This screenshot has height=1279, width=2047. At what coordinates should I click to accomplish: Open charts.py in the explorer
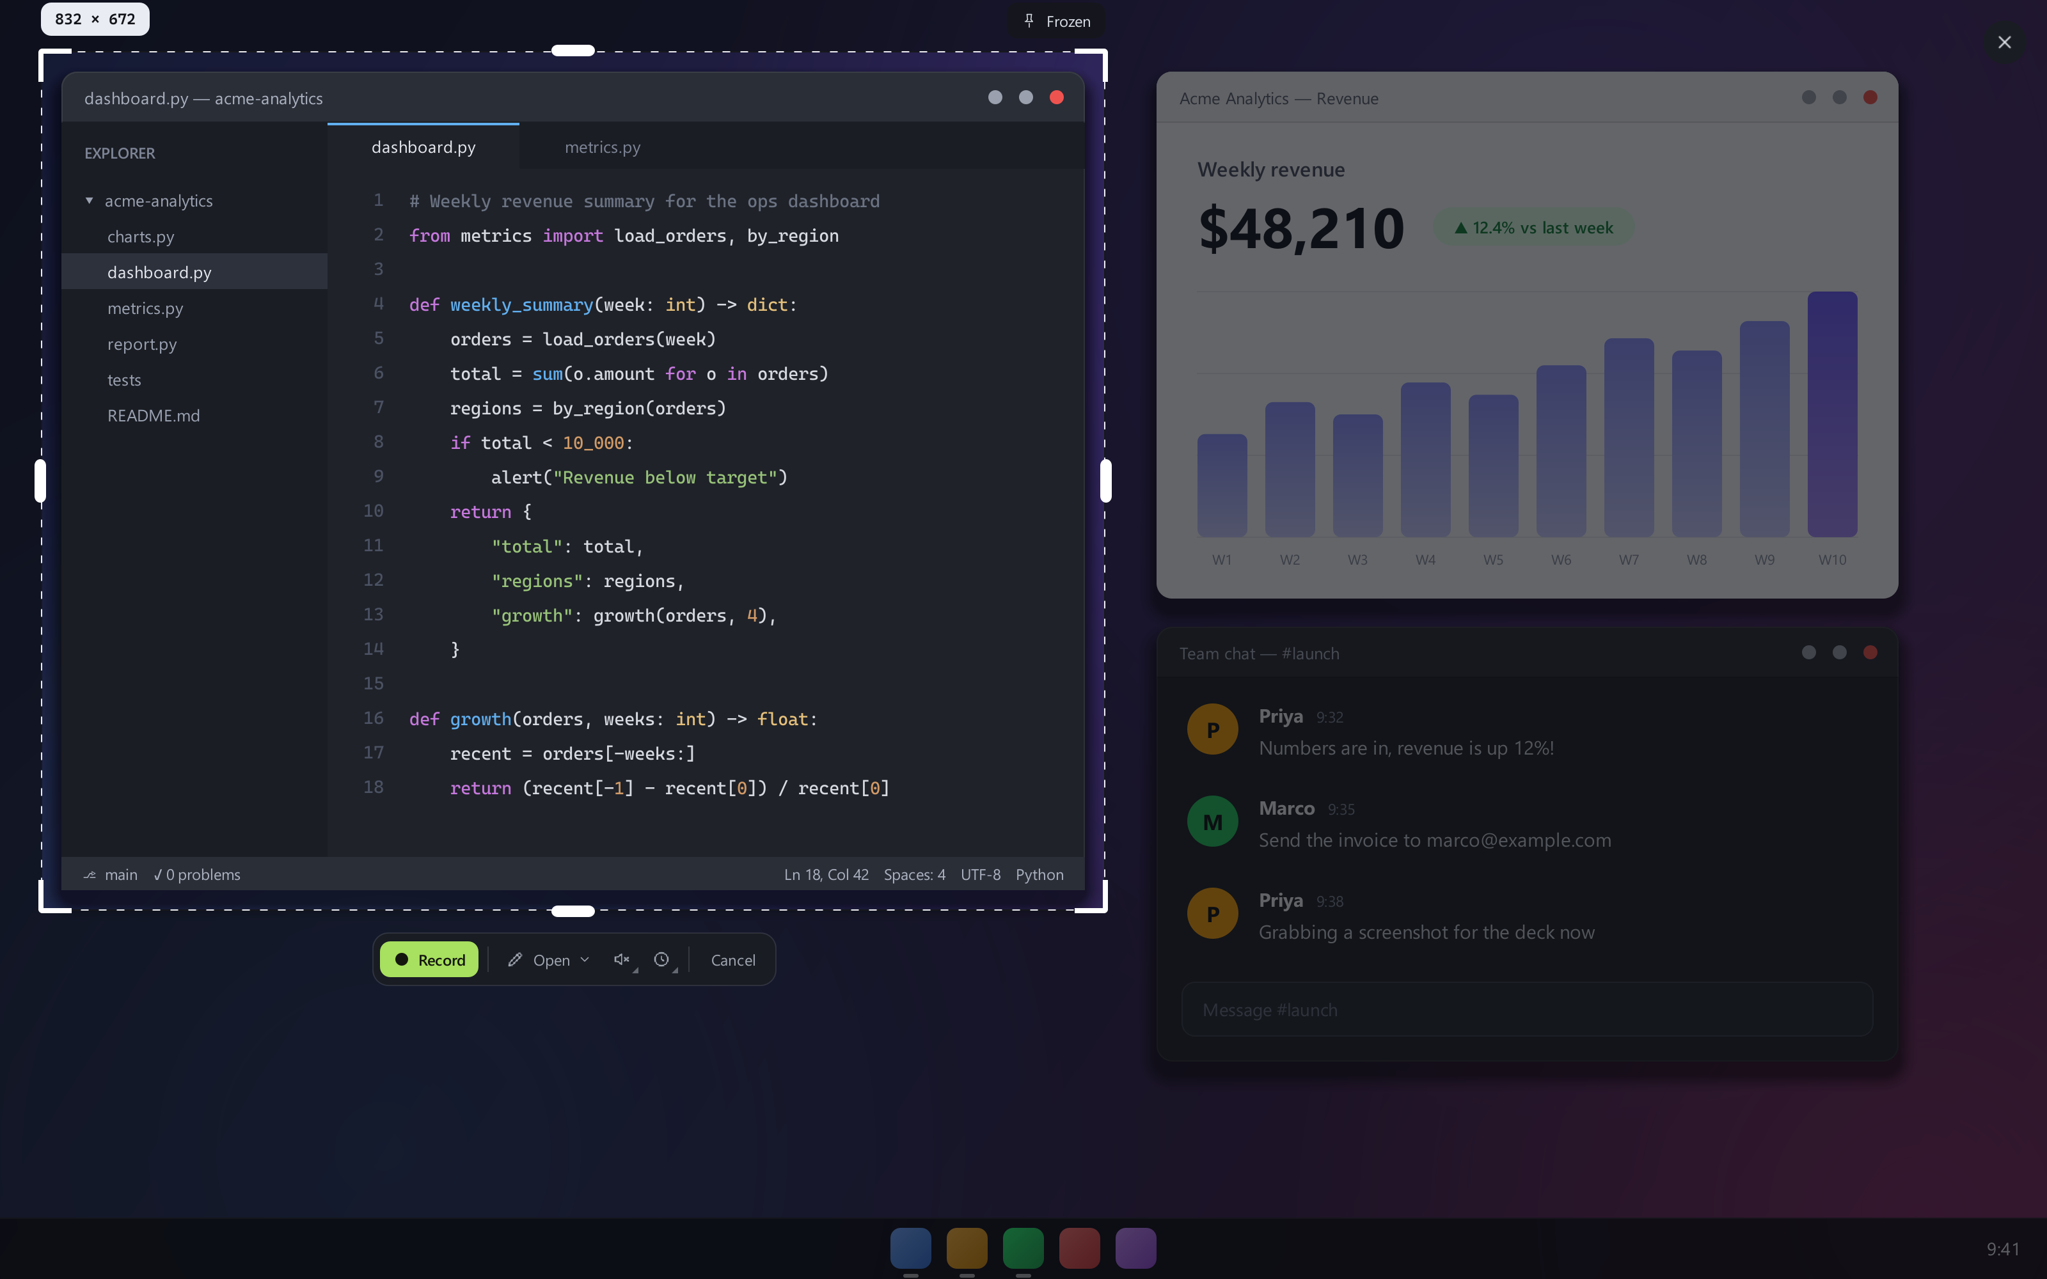(x=194, y=236)
